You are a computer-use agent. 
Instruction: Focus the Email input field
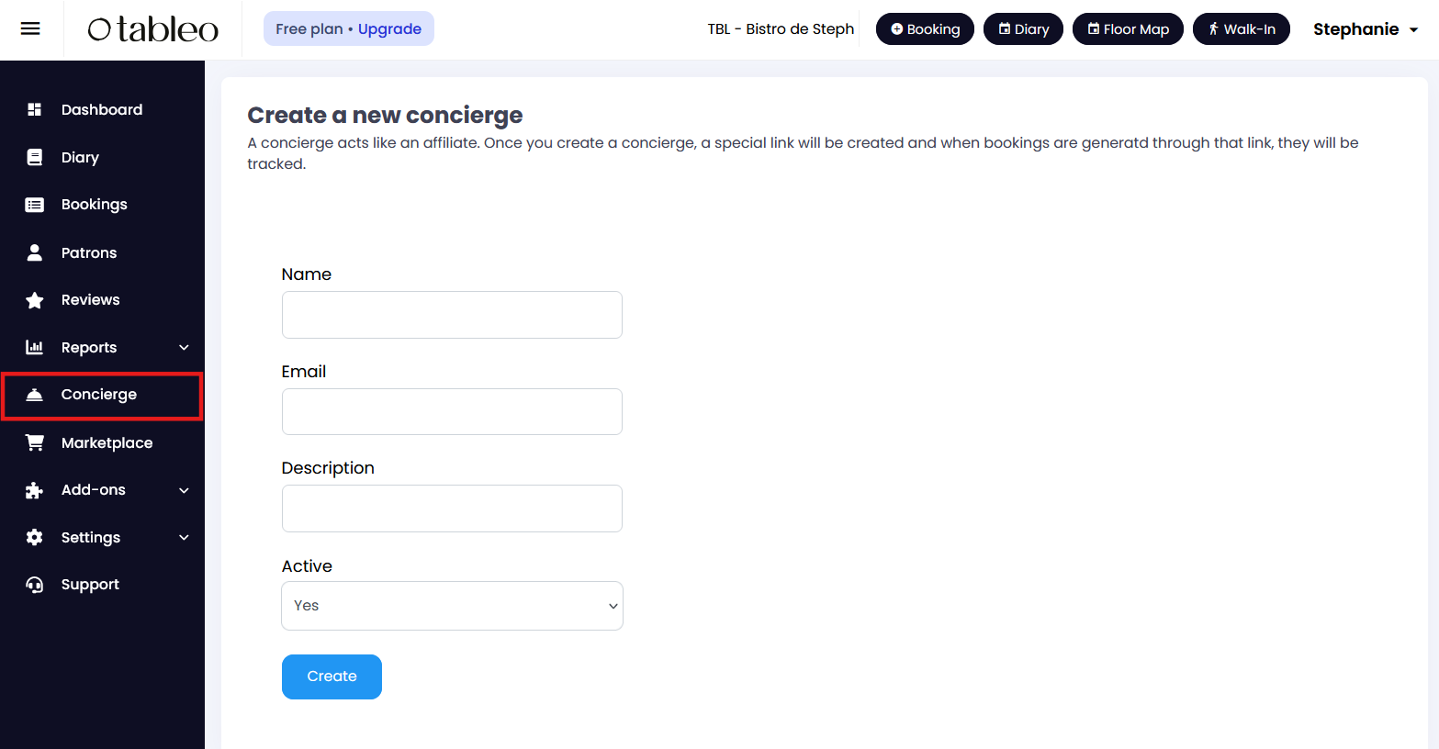452,411
